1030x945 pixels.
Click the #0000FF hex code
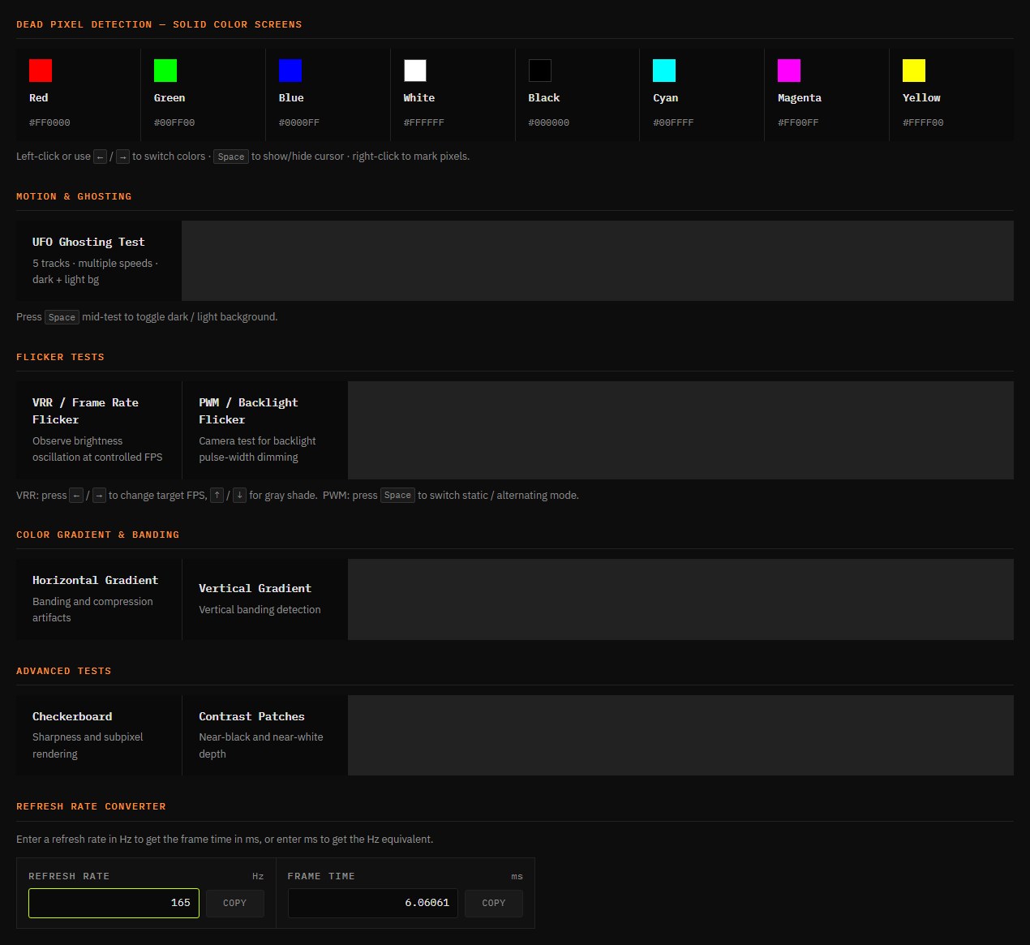[299, 123]
